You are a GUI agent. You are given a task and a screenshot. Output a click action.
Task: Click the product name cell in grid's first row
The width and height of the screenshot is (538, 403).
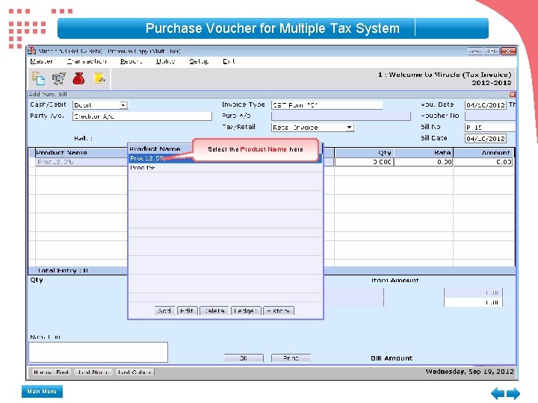point(81,162)
